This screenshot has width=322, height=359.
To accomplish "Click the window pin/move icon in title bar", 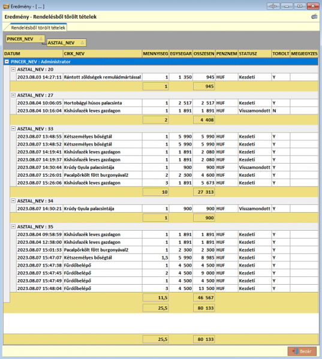I will (x=273, y=6).
